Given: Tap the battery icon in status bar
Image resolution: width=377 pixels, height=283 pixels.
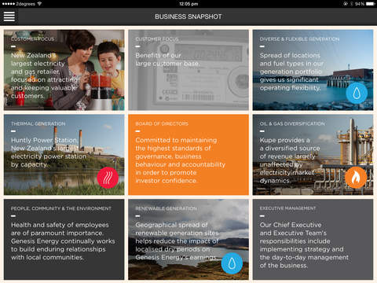Looking at the screenshot, I should pyautogui.click(x=371, y=4).
